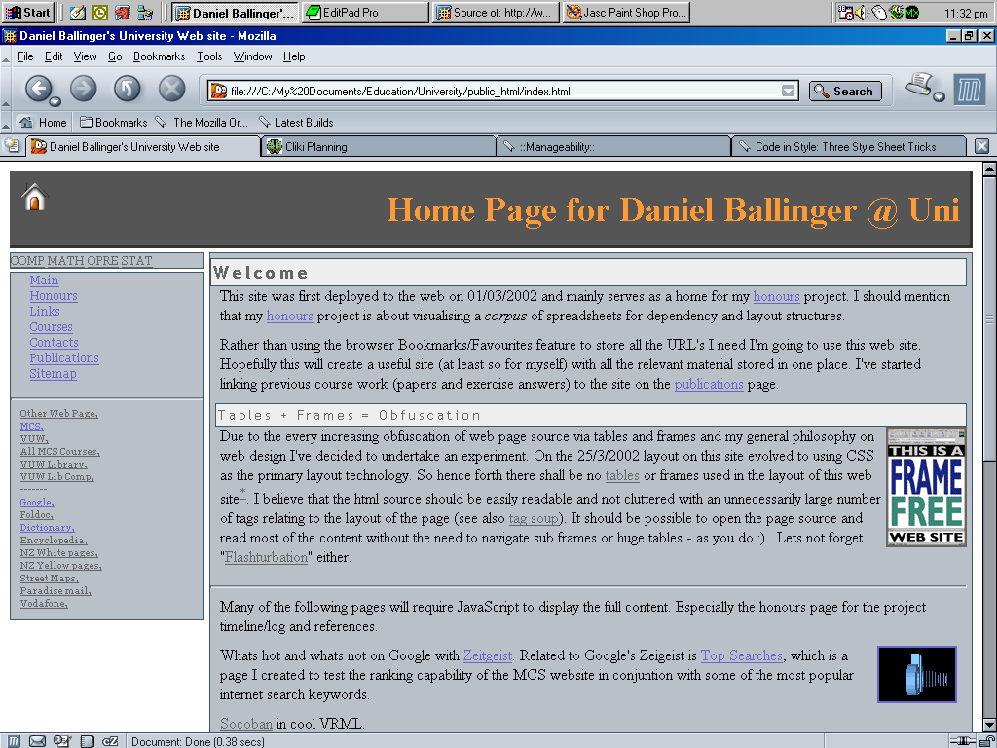Switch to the Cliki Planning tab

pos(379,147)
